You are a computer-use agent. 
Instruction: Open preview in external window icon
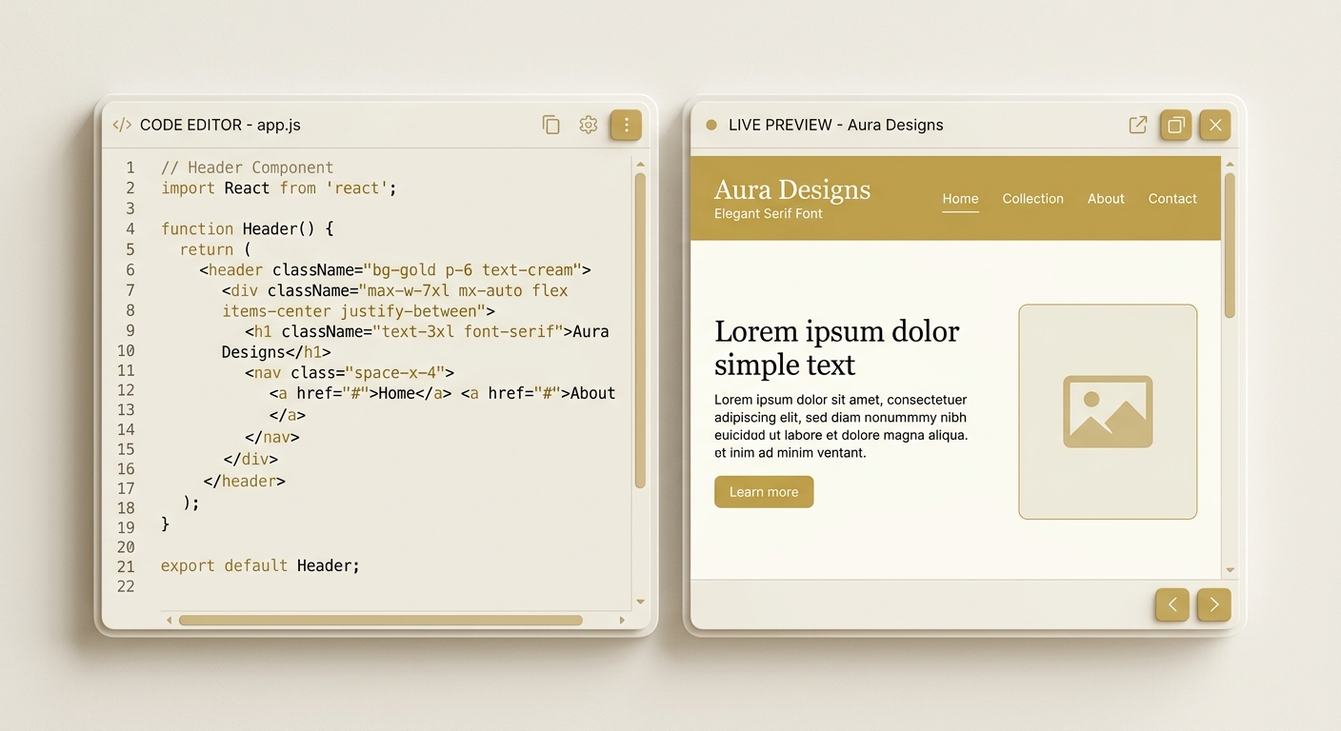pyautogui.click(x=1137, y=125)
